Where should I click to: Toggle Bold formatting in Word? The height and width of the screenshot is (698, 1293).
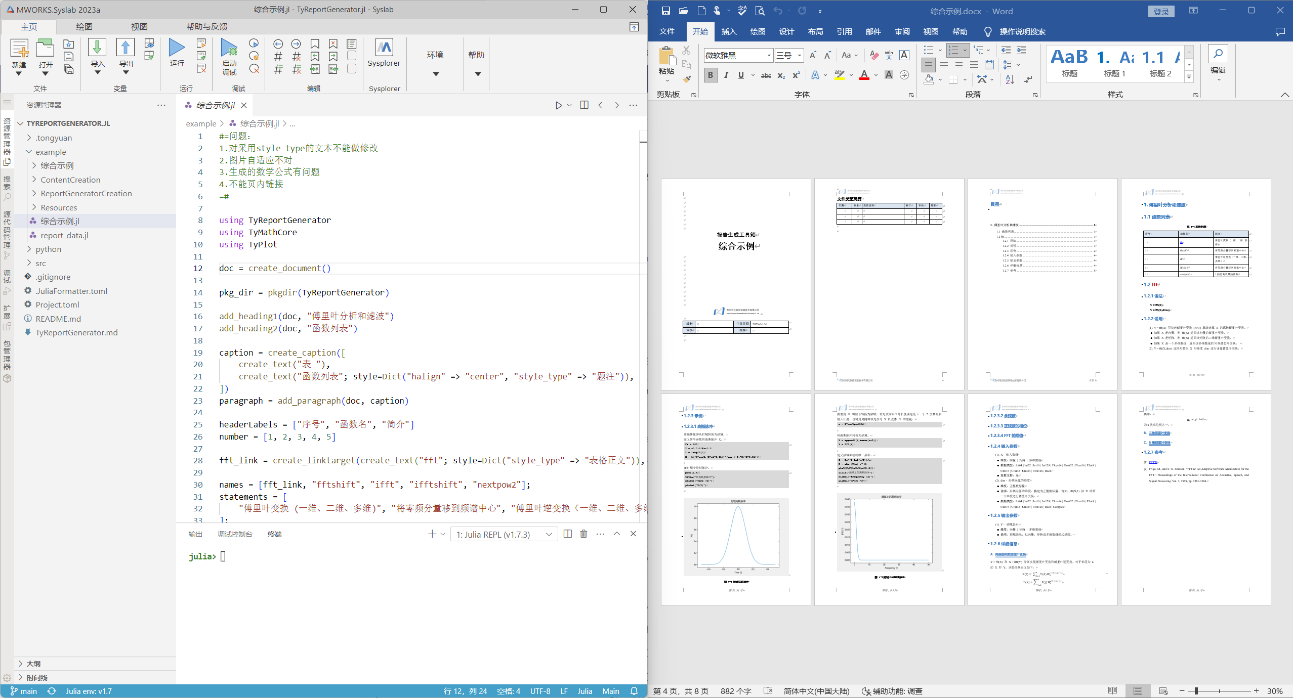711,75
